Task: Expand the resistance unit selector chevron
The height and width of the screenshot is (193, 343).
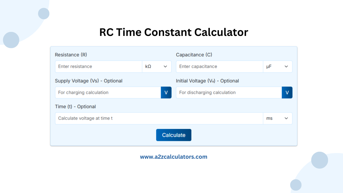Action: point(165,66)
